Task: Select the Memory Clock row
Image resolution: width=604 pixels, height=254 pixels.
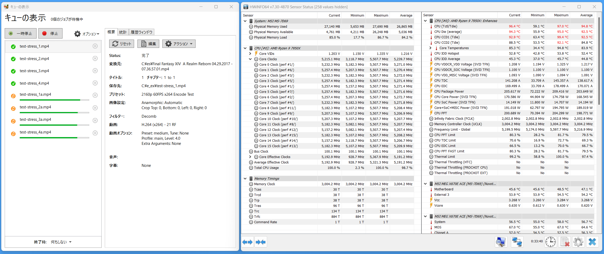Action: pos(328,184)
